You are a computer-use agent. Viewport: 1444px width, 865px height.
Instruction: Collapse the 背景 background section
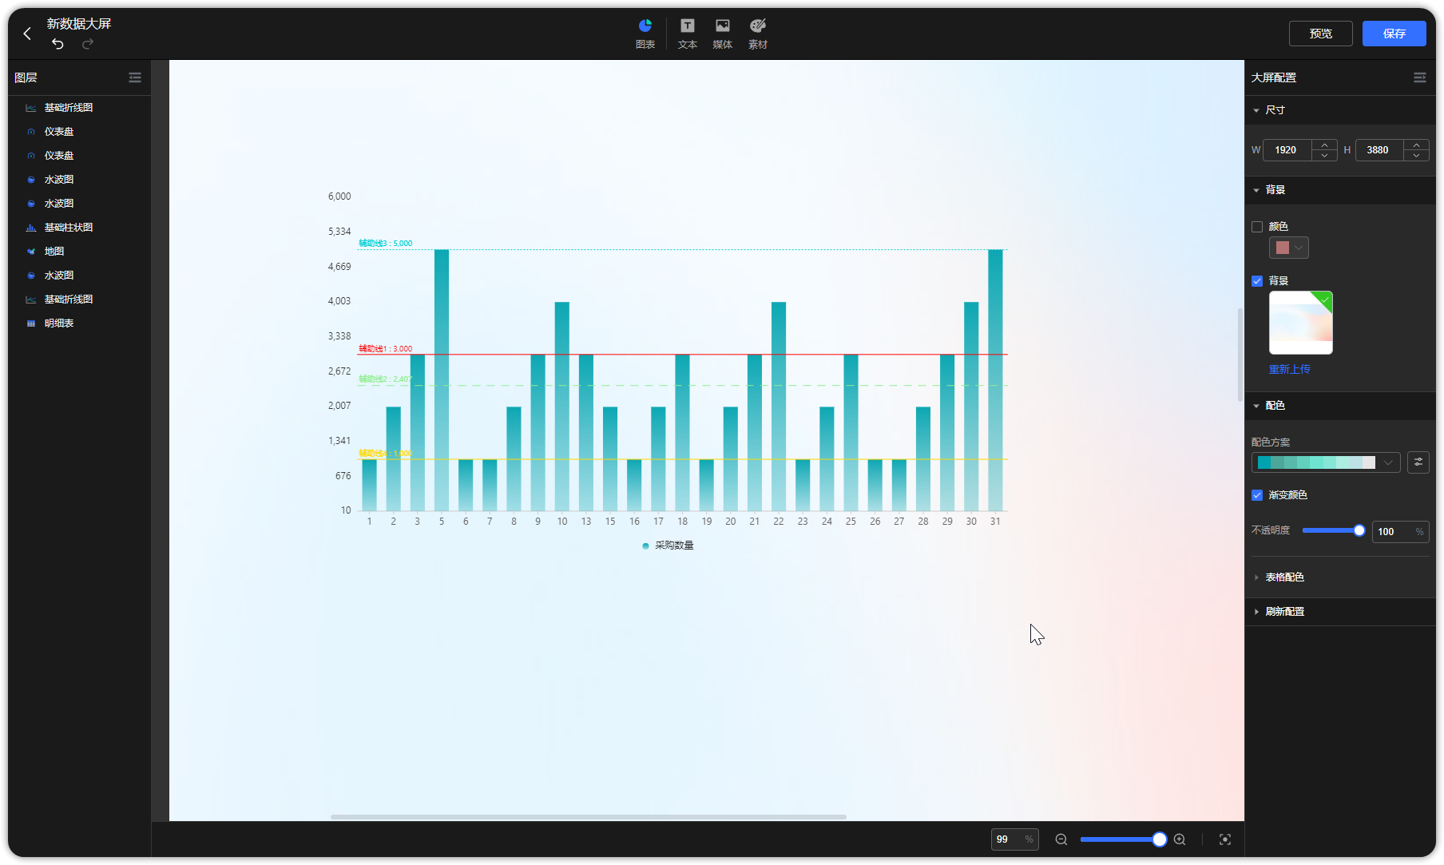[x=1256, y=190]
